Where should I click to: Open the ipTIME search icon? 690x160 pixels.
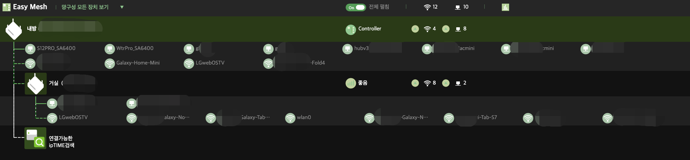coord(35,138)
